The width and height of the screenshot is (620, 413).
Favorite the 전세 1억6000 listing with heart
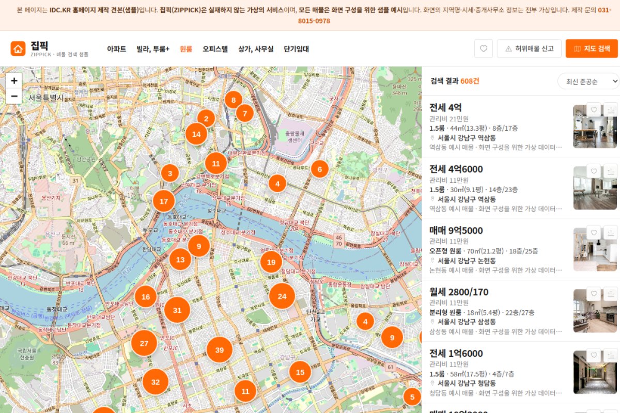594,356
